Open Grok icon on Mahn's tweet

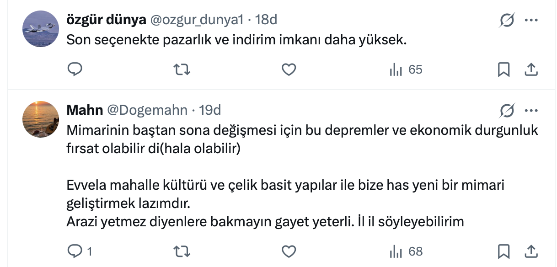[507, 110]
